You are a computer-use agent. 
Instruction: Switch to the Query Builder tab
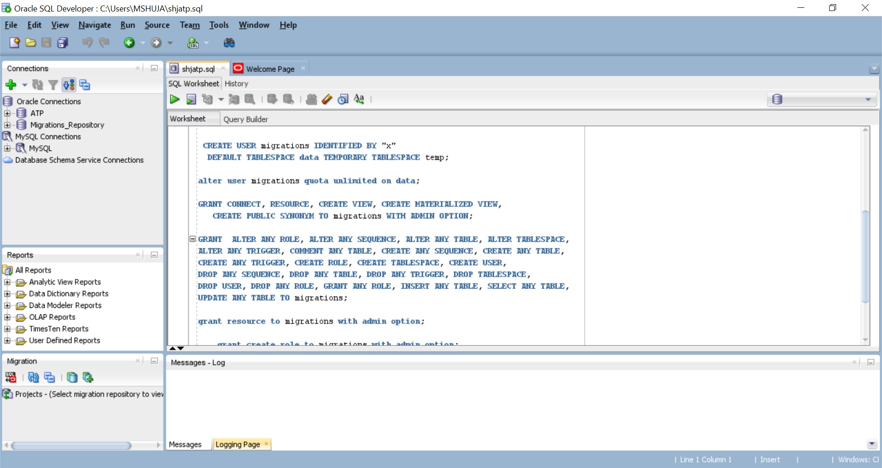(x=246, y=119)
